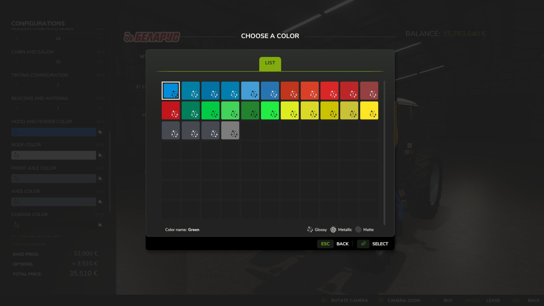544x306 pixels.
Task: Choose the fourth blue swatch in first row
Action: [230, 91]
